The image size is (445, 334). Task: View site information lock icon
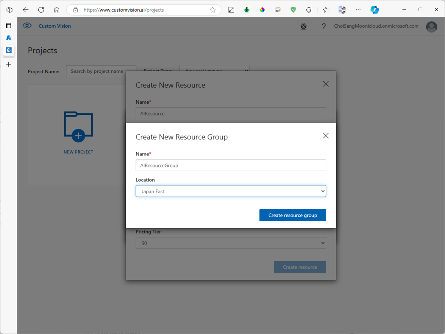tap(76, 10)
